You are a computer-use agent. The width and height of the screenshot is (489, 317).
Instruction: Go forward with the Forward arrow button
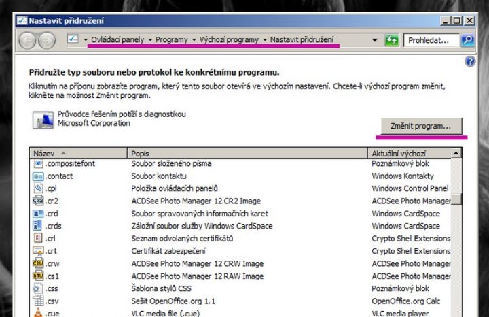pos(47,40)
